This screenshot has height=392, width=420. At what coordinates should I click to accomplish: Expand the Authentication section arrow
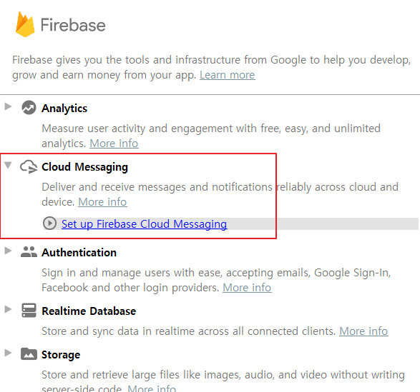coord(8,251)
